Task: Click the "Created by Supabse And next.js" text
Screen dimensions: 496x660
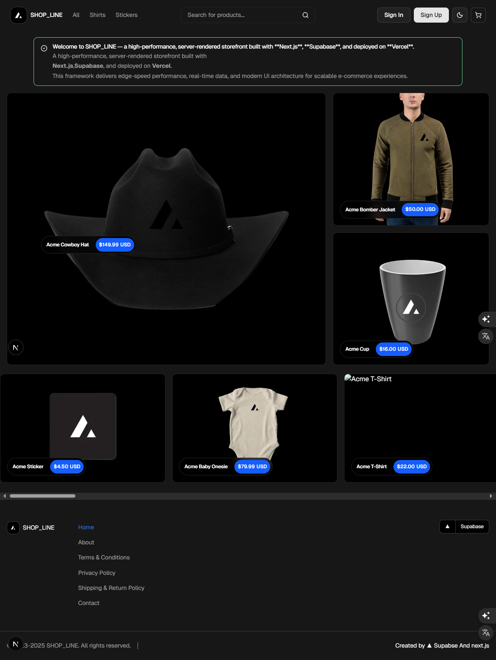Action: pos(442,646)
